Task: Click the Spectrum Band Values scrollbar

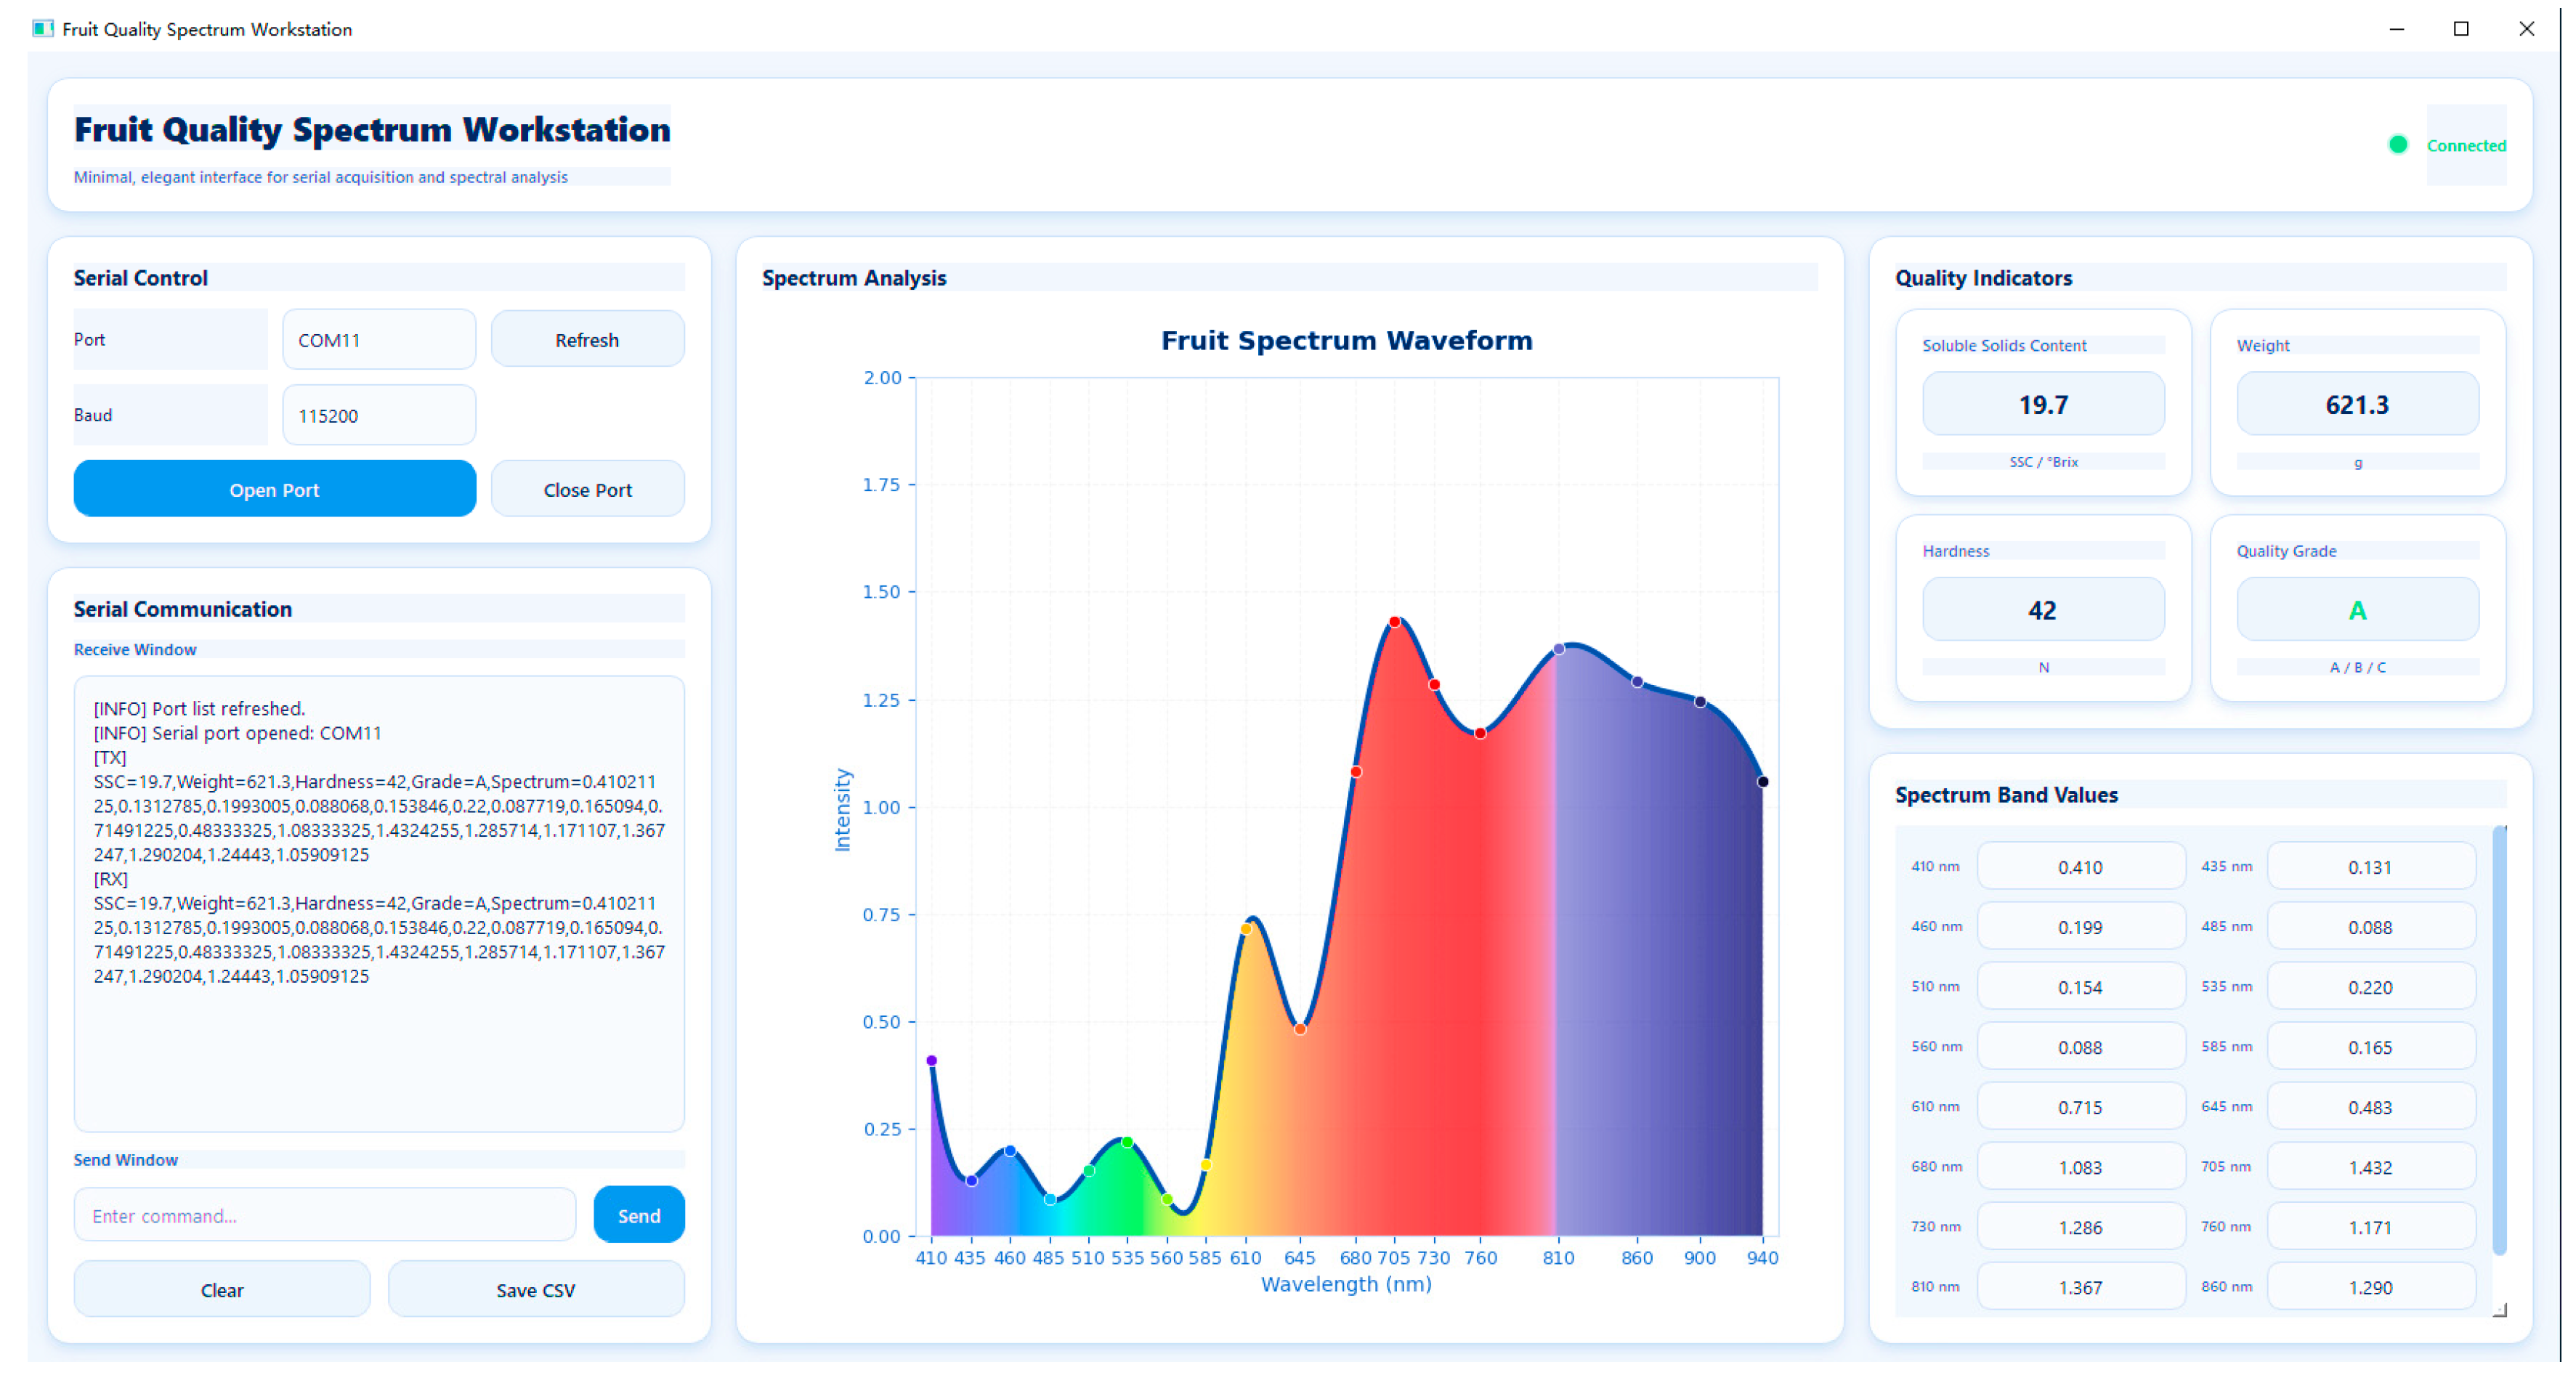Action: [2500, 1040]
